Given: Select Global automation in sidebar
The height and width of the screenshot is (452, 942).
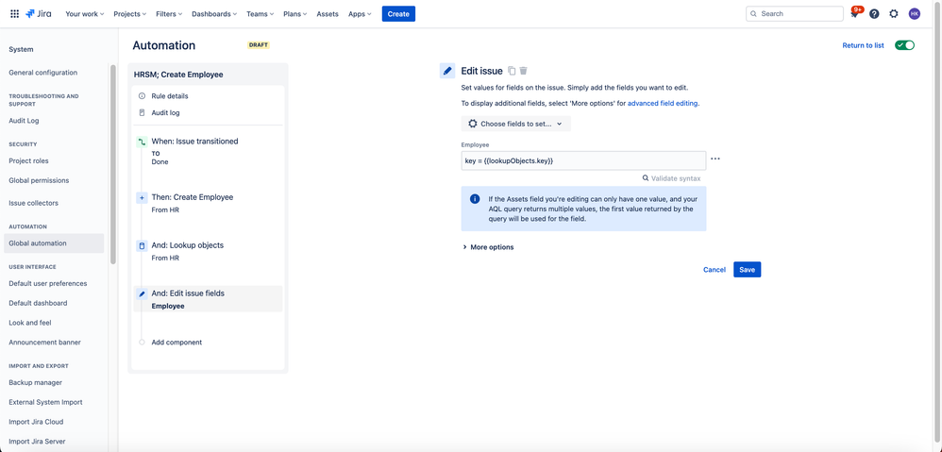Looking at the screenshot, I should point(54,243).
